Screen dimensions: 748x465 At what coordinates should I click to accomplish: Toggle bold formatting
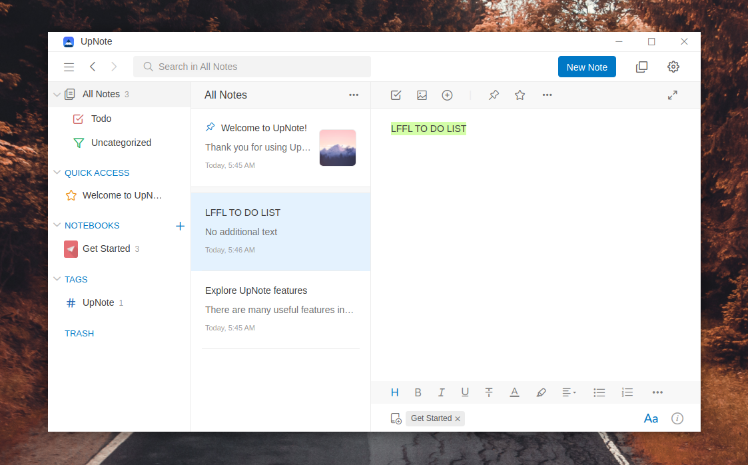click(418, 392)
